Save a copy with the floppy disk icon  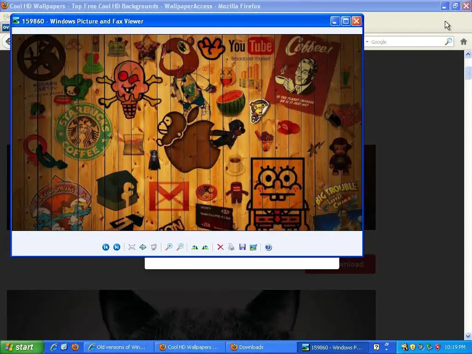coord(242,247)
